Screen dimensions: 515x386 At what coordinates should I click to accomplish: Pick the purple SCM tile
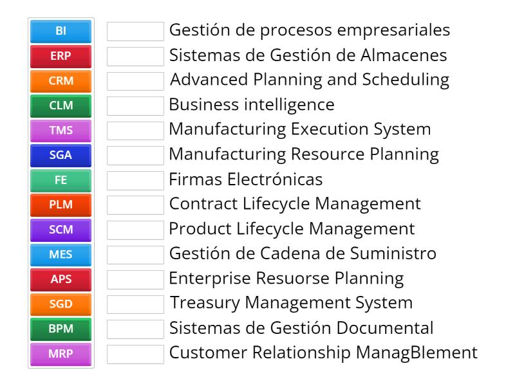tap(61, 230)
